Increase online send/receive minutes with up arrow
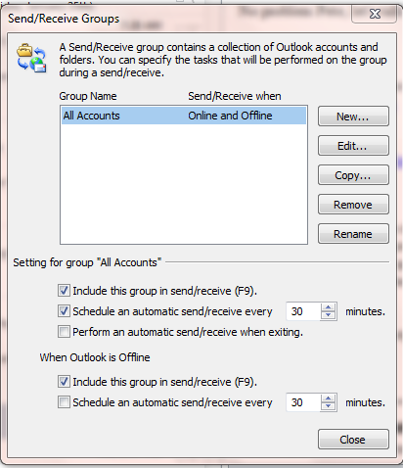This screenshot has width=403, height=468. [x=328, y=307]
